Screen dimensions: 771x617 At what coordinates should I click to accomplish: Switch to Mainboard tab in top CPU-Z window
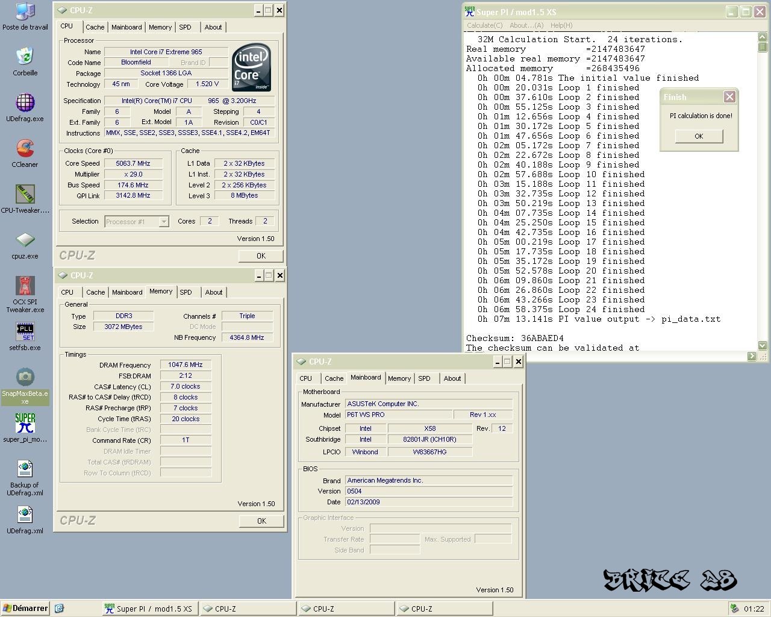pos(127,27)
